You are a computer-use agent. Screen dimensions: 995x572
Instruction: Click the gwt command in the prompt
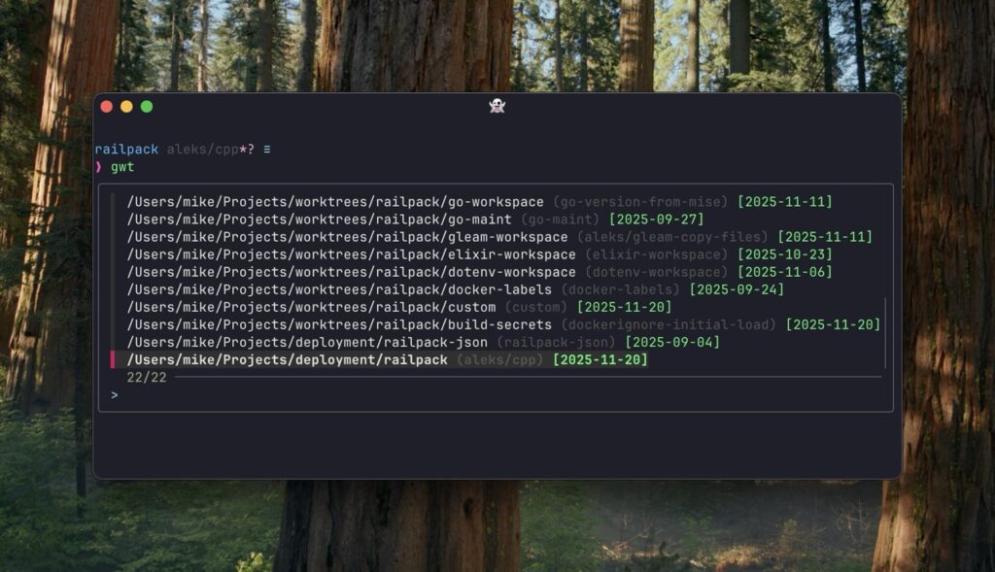coord(122,167)
